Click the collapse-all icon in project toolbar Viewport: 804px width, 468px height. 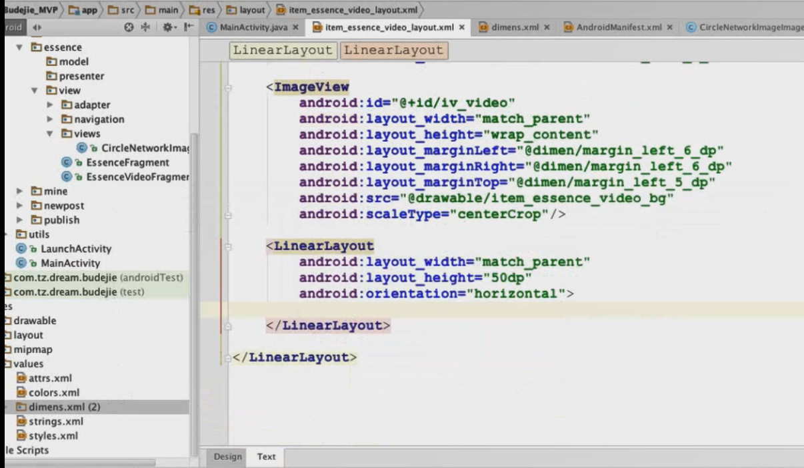(147, 27)
